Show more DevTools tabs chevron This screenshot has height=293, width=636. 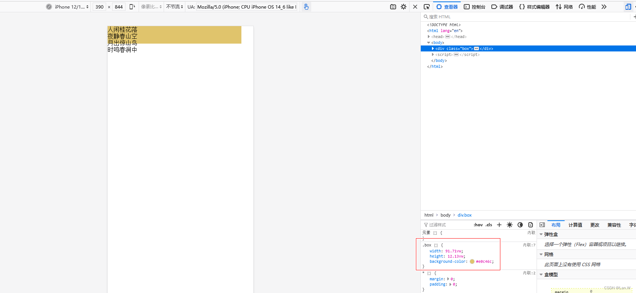coord(604,7)
